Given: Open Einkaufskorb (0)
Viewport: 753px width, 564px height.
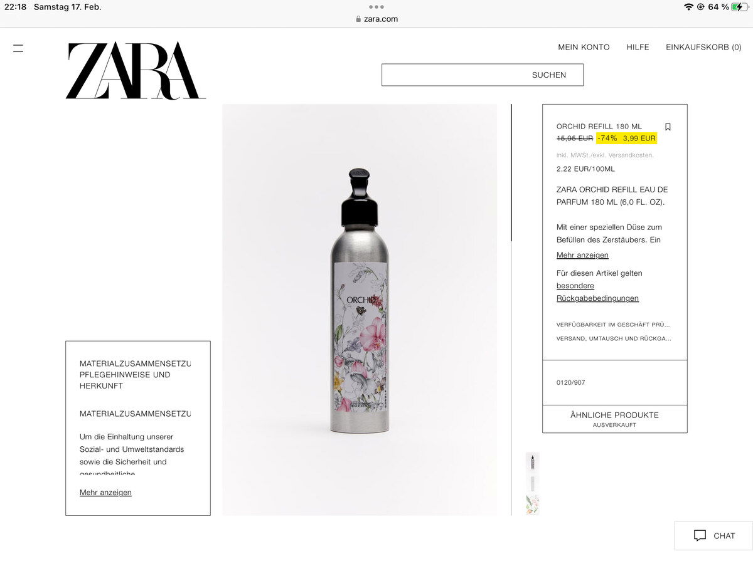Looking at the screenshot, I should (703, 47).
